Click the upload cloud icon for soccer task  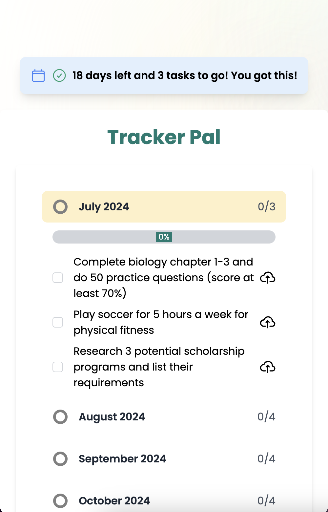click(268, 322)
